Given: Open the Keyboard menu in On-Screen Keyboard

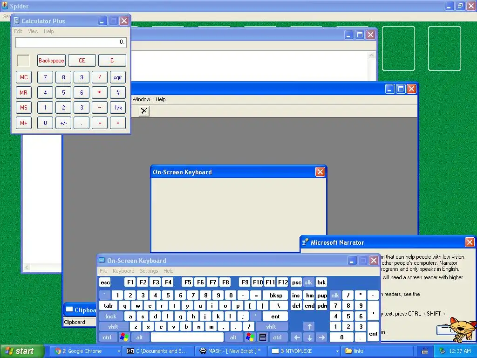Looking at the screenshot, I should pyautogui.click(x=123, y=271).
